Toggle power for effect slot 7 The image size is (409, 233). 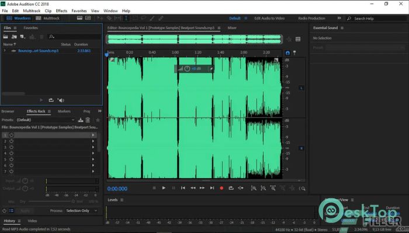(12, 171)
